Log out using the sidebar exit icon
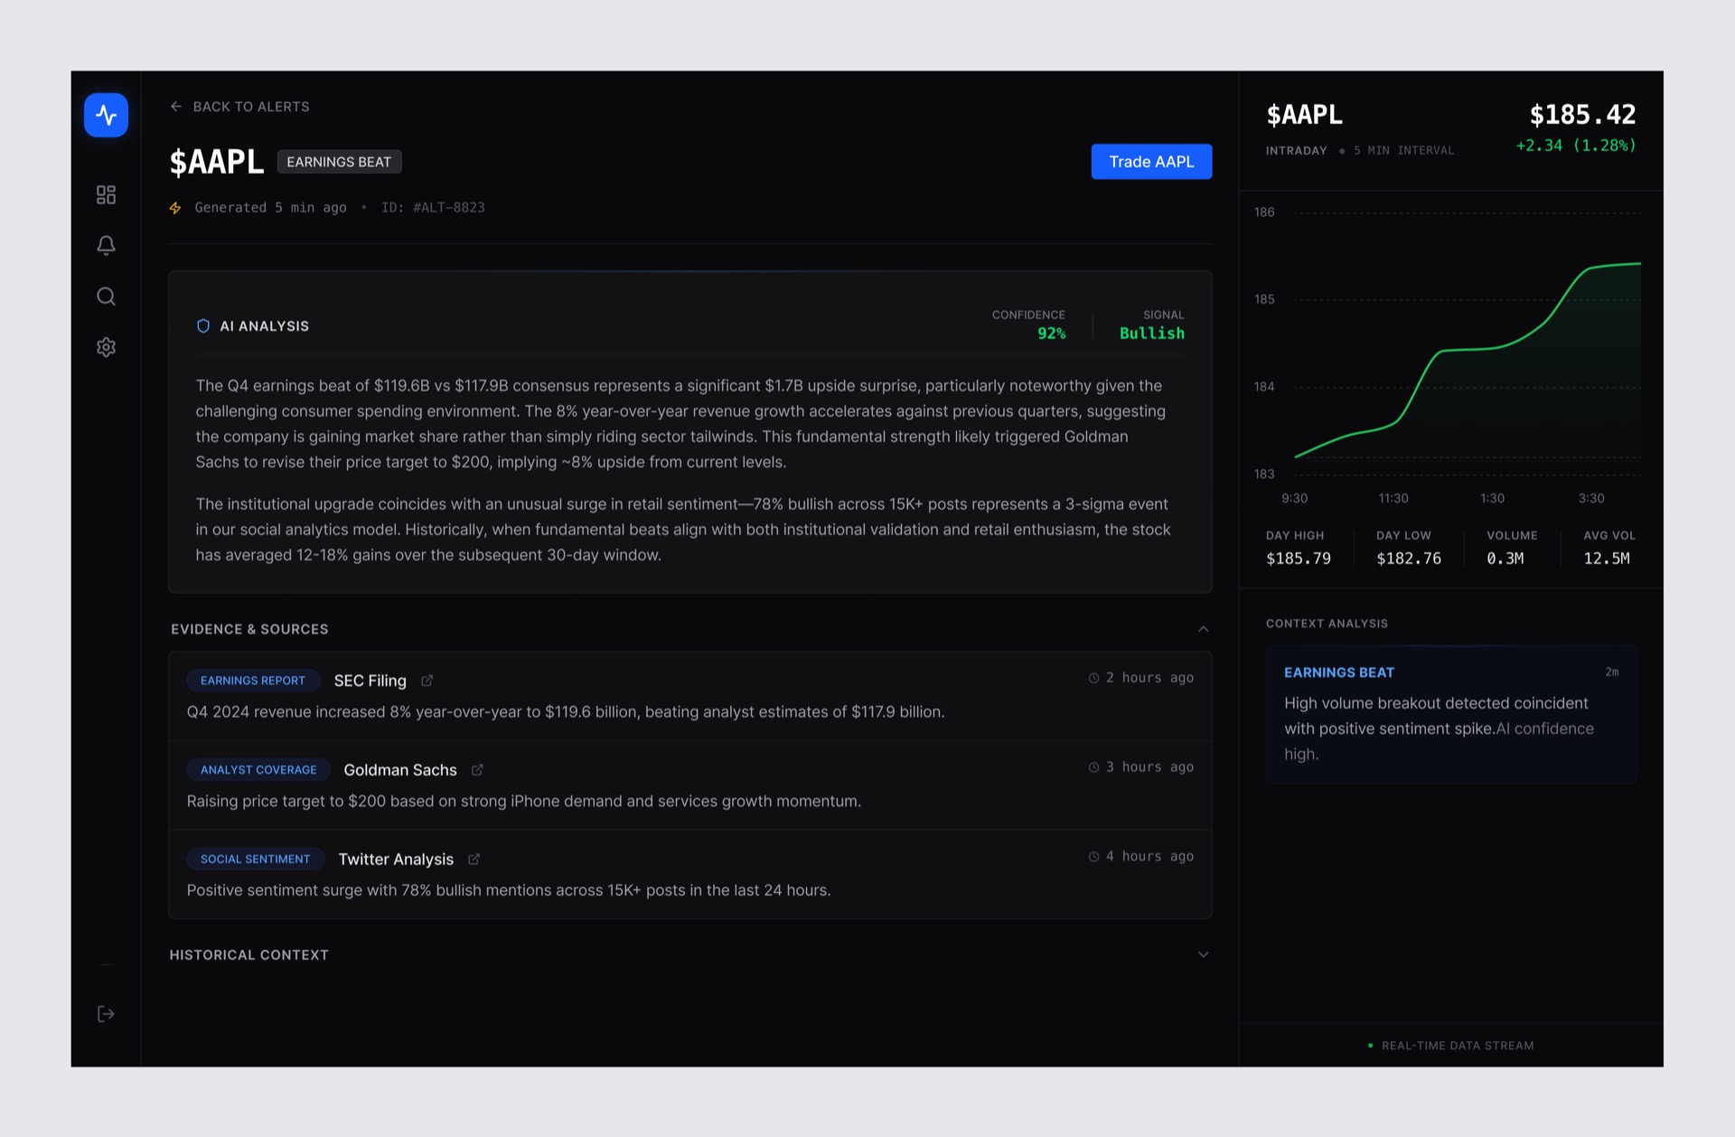 click(x=106, y=1013)
